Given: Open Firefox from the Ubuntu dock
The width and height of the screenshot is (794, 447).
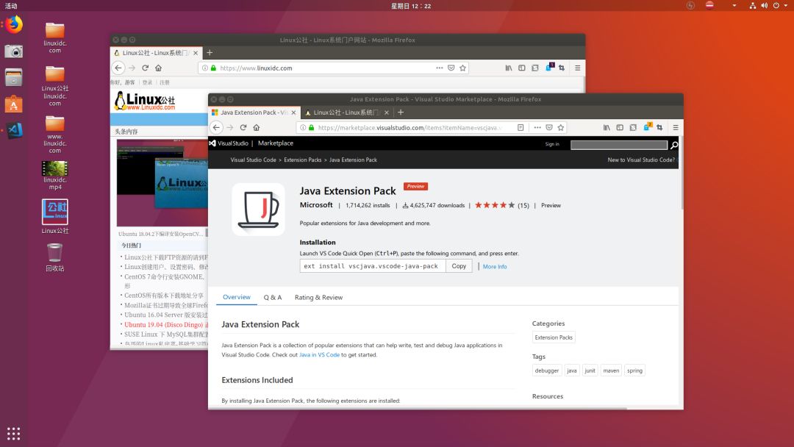Looking at the screenshot, I should coord(14,24).
